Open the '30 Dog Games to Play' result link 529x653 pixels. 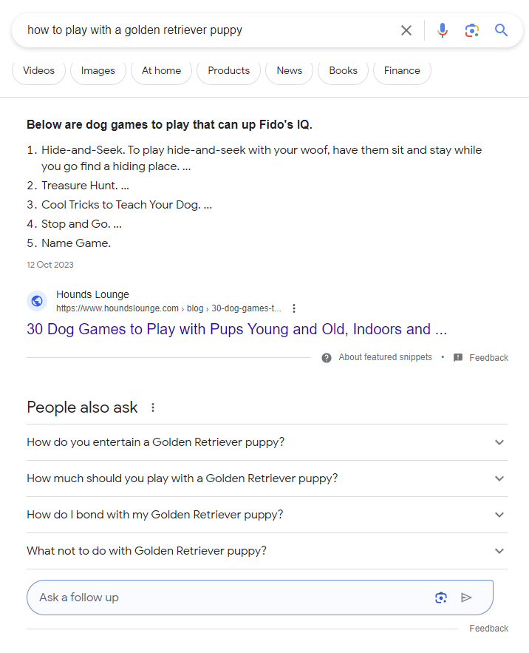[x=236, y=329]
